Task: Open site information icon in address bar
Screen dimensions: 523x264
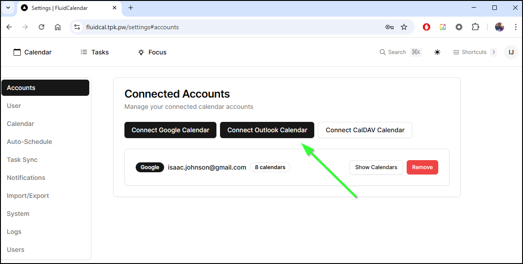Action: (x=77, y=27)
